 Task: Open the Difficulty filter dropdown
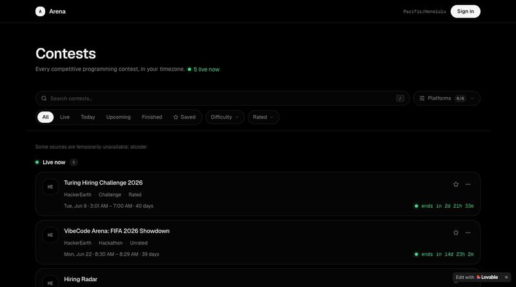coord(224,117)
